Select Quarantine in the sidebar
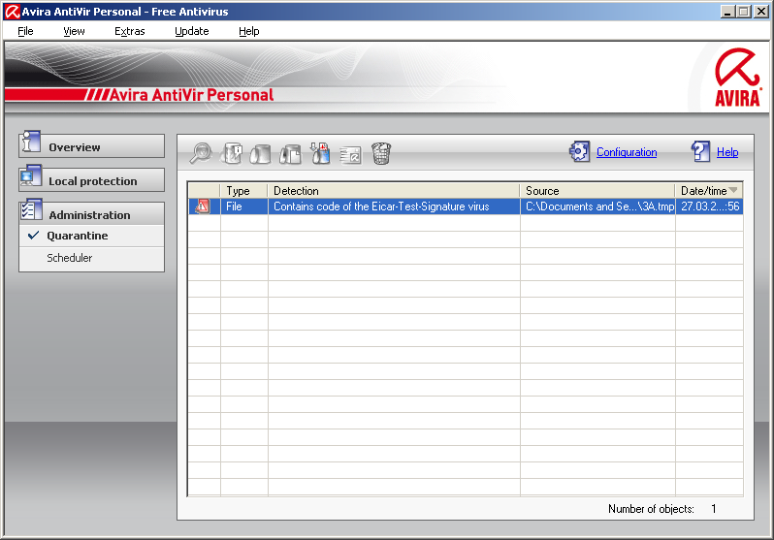Screen dimensions: 774x540 point(92,236)
